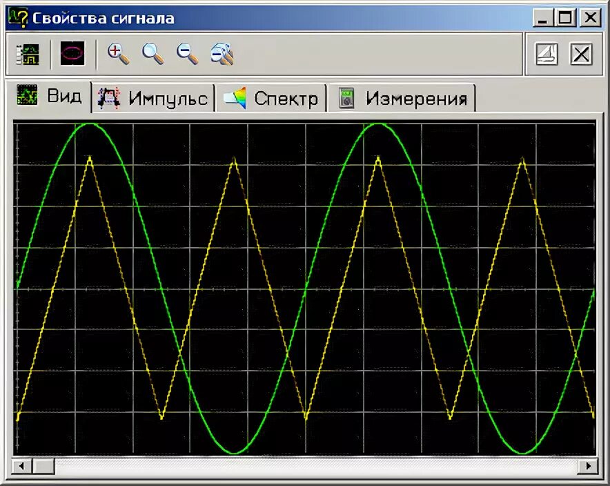Image resolution: width=610 pixels, height=486 pixels.
Task: Click the plain magnifier zoom reset icon
Action: [x=152, y=54]
